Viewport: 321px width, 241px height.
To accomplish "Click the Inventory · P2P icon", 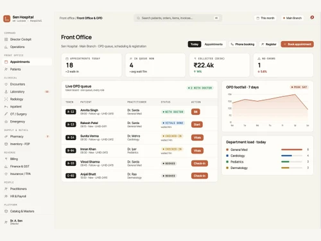I will pos(6,144).
